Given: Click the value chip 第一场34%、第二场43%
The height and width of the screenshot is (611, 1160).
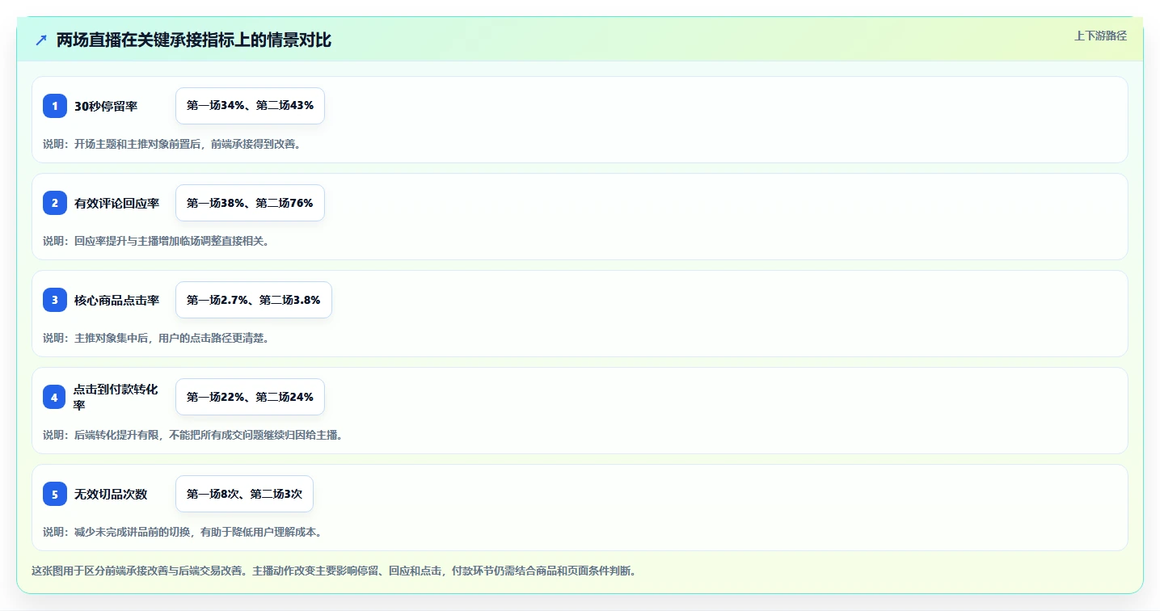Looking at the screenshot, I should (x=250, y=106).
